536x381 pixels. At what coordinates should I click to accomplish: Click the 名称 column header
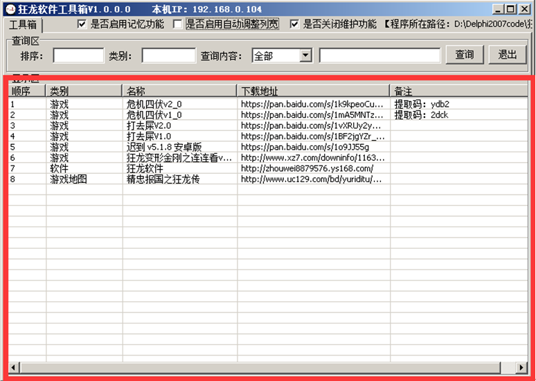[180, 91]
